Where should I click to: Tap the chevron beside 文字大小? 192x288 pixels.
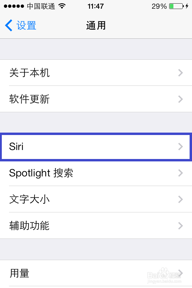(180, 199)
